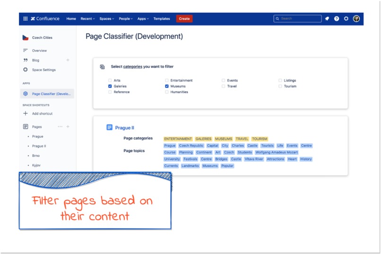Click the Overview lines icon
The width and height of the screenshot is (381, 254).
tap(25, 51)
